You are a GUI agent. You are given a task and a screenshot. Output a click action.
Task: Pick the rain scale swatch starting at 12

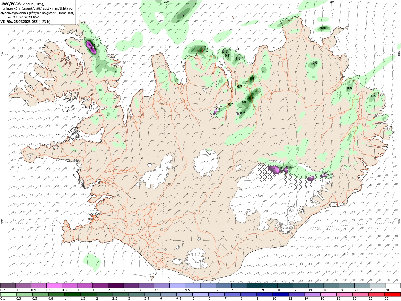point(296,294)
